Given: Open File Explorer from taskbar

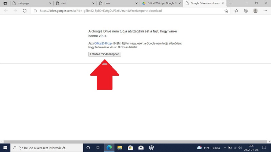Looking at the screenshot, I should [120, 148].
